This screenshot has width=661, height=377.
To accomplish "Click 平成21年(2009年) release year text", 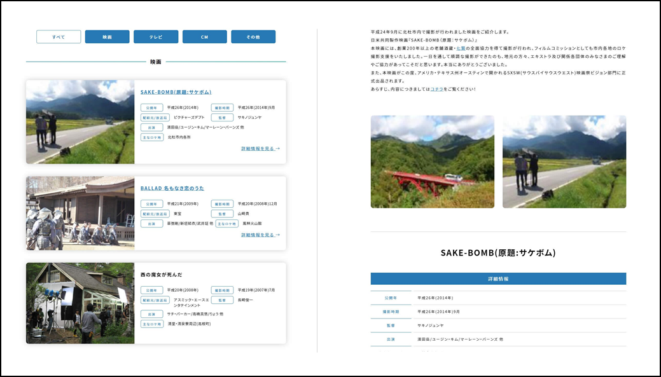I will coord(183,204).
